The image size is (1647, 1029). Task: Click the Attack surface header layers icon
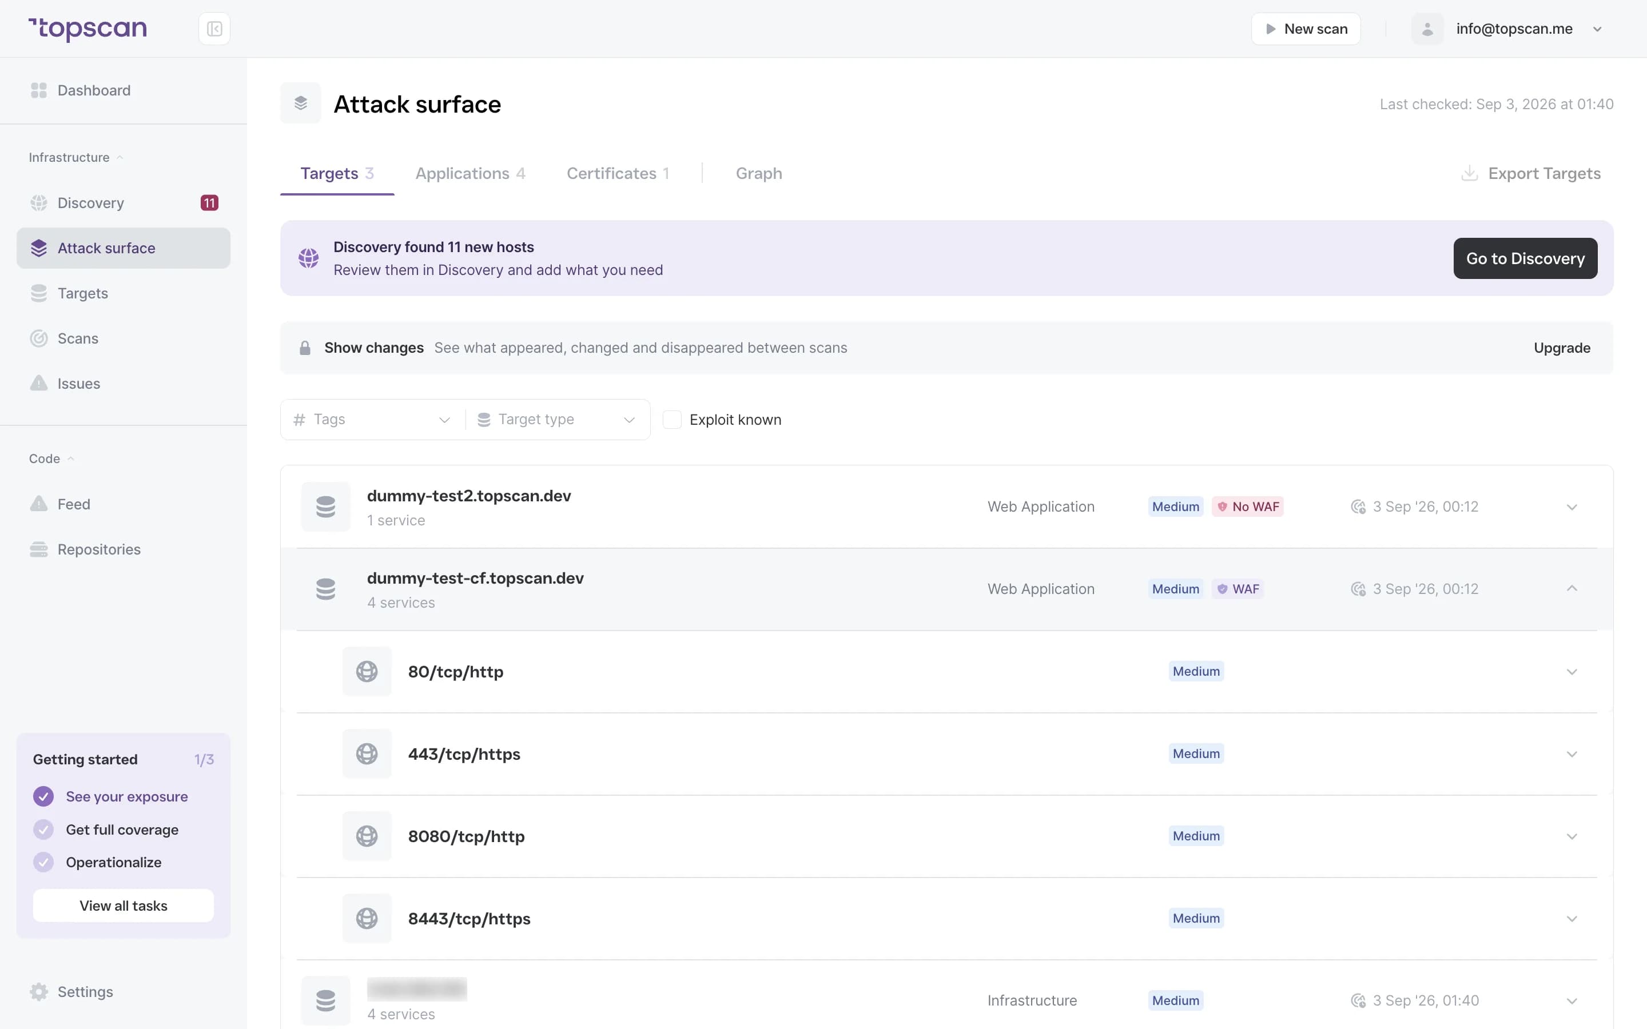point(300,103)
